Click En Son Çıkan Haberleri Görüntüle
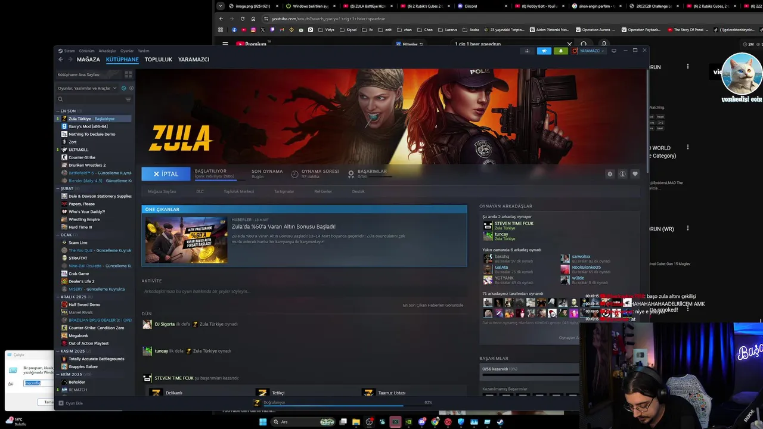The height and width of the screenshot is (429, 763). (433, 305)
